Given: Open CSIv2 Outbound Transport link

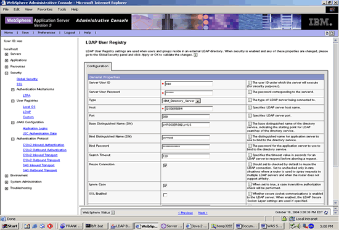Looking at the screenshot, I should pos(41,160).
